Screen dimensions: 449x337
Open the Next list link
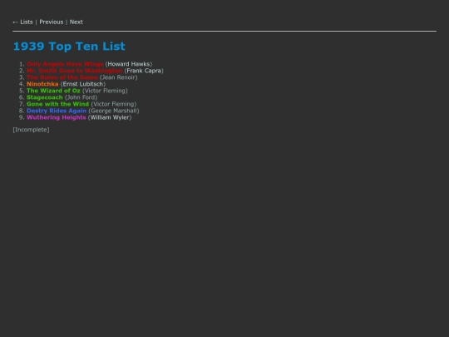(x=76, y=22)
